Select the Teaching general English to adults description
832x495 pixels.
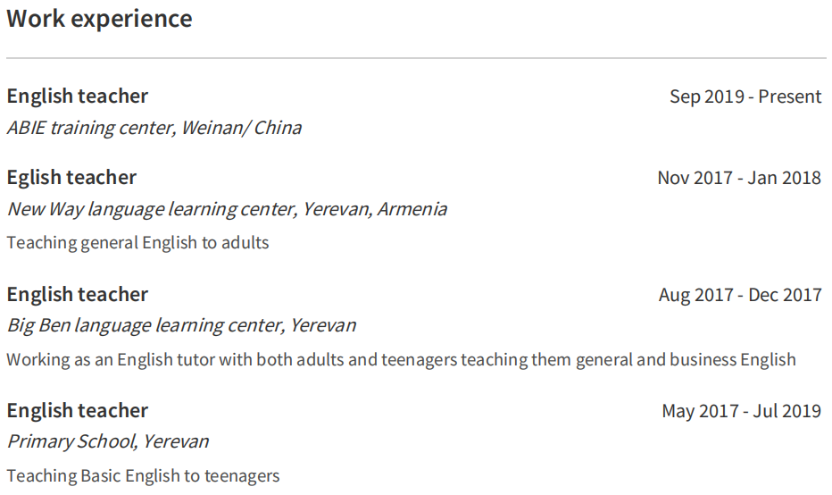pos(137,242)
